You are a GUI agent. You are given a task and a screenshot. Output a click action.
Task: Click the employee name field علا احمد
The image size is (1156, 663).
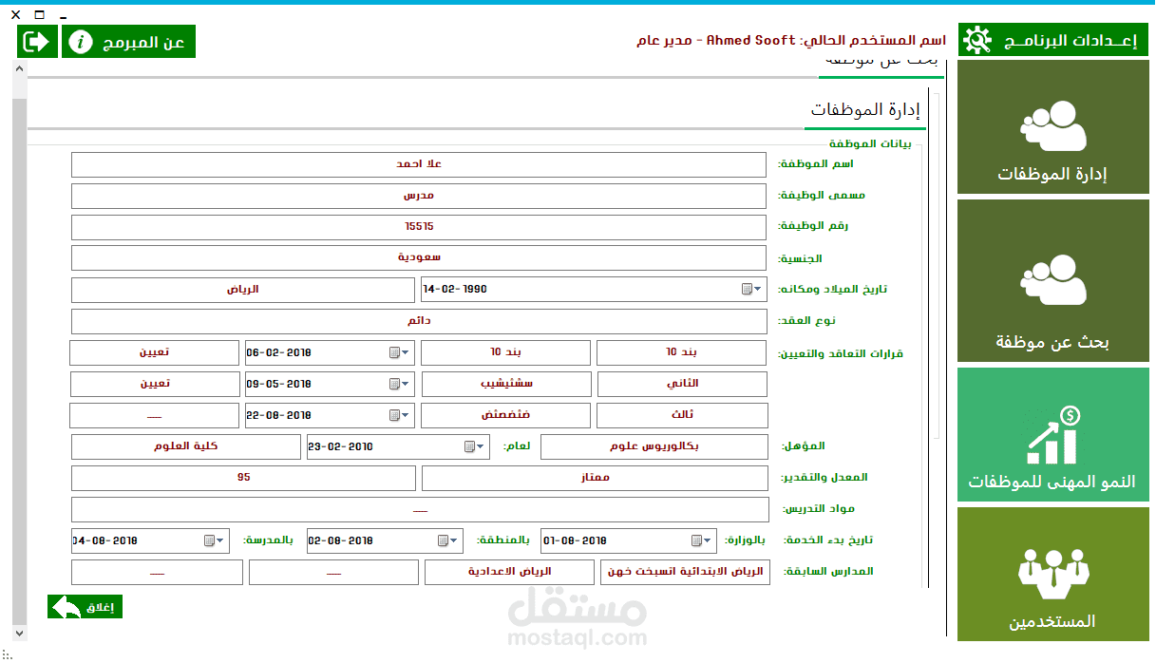coord(419,164)
